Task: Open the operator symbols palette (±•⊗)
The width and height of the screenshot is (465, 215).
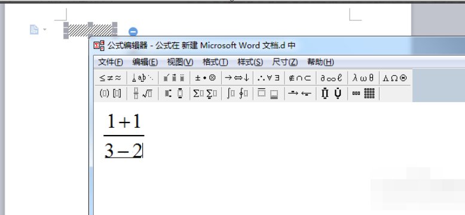Action: coord(205,78)
